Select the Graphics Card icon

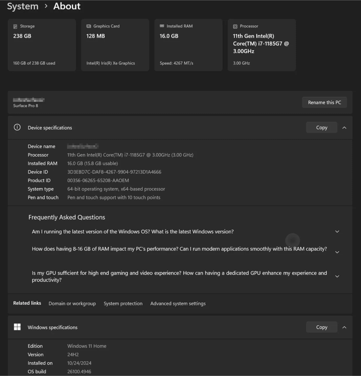coord(89,26)
